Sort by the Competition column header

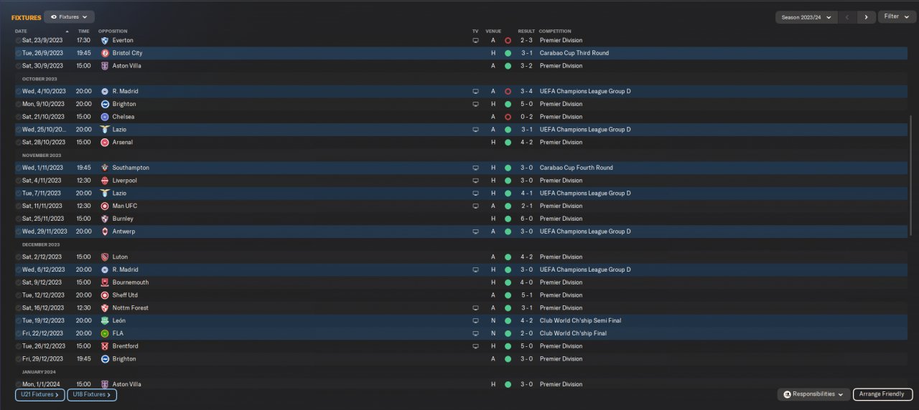[555, 31]
